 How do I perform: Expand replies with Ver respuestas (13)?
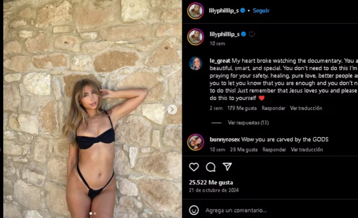point(248,123)
